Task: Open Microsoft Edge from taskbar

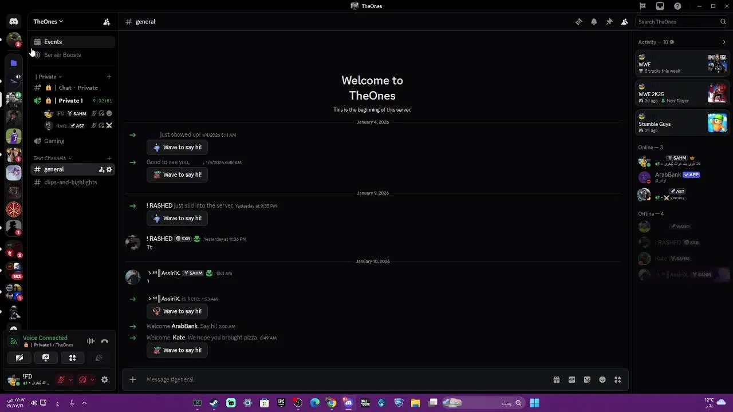Action: tap(315, 403)
